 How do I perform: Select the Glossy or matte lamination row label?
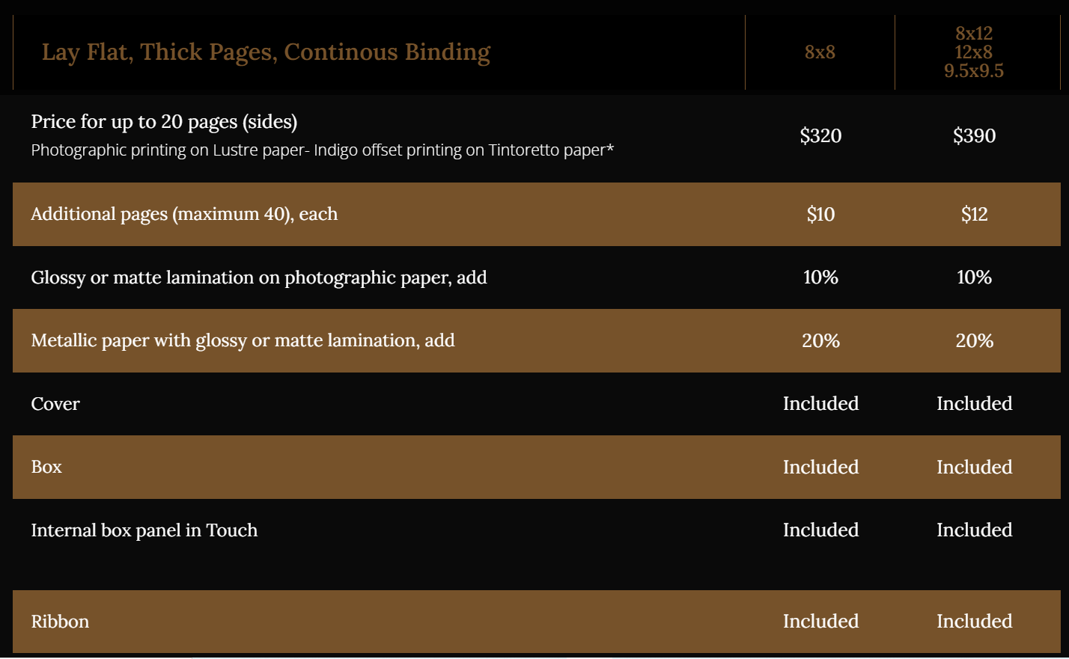[259, 278]
